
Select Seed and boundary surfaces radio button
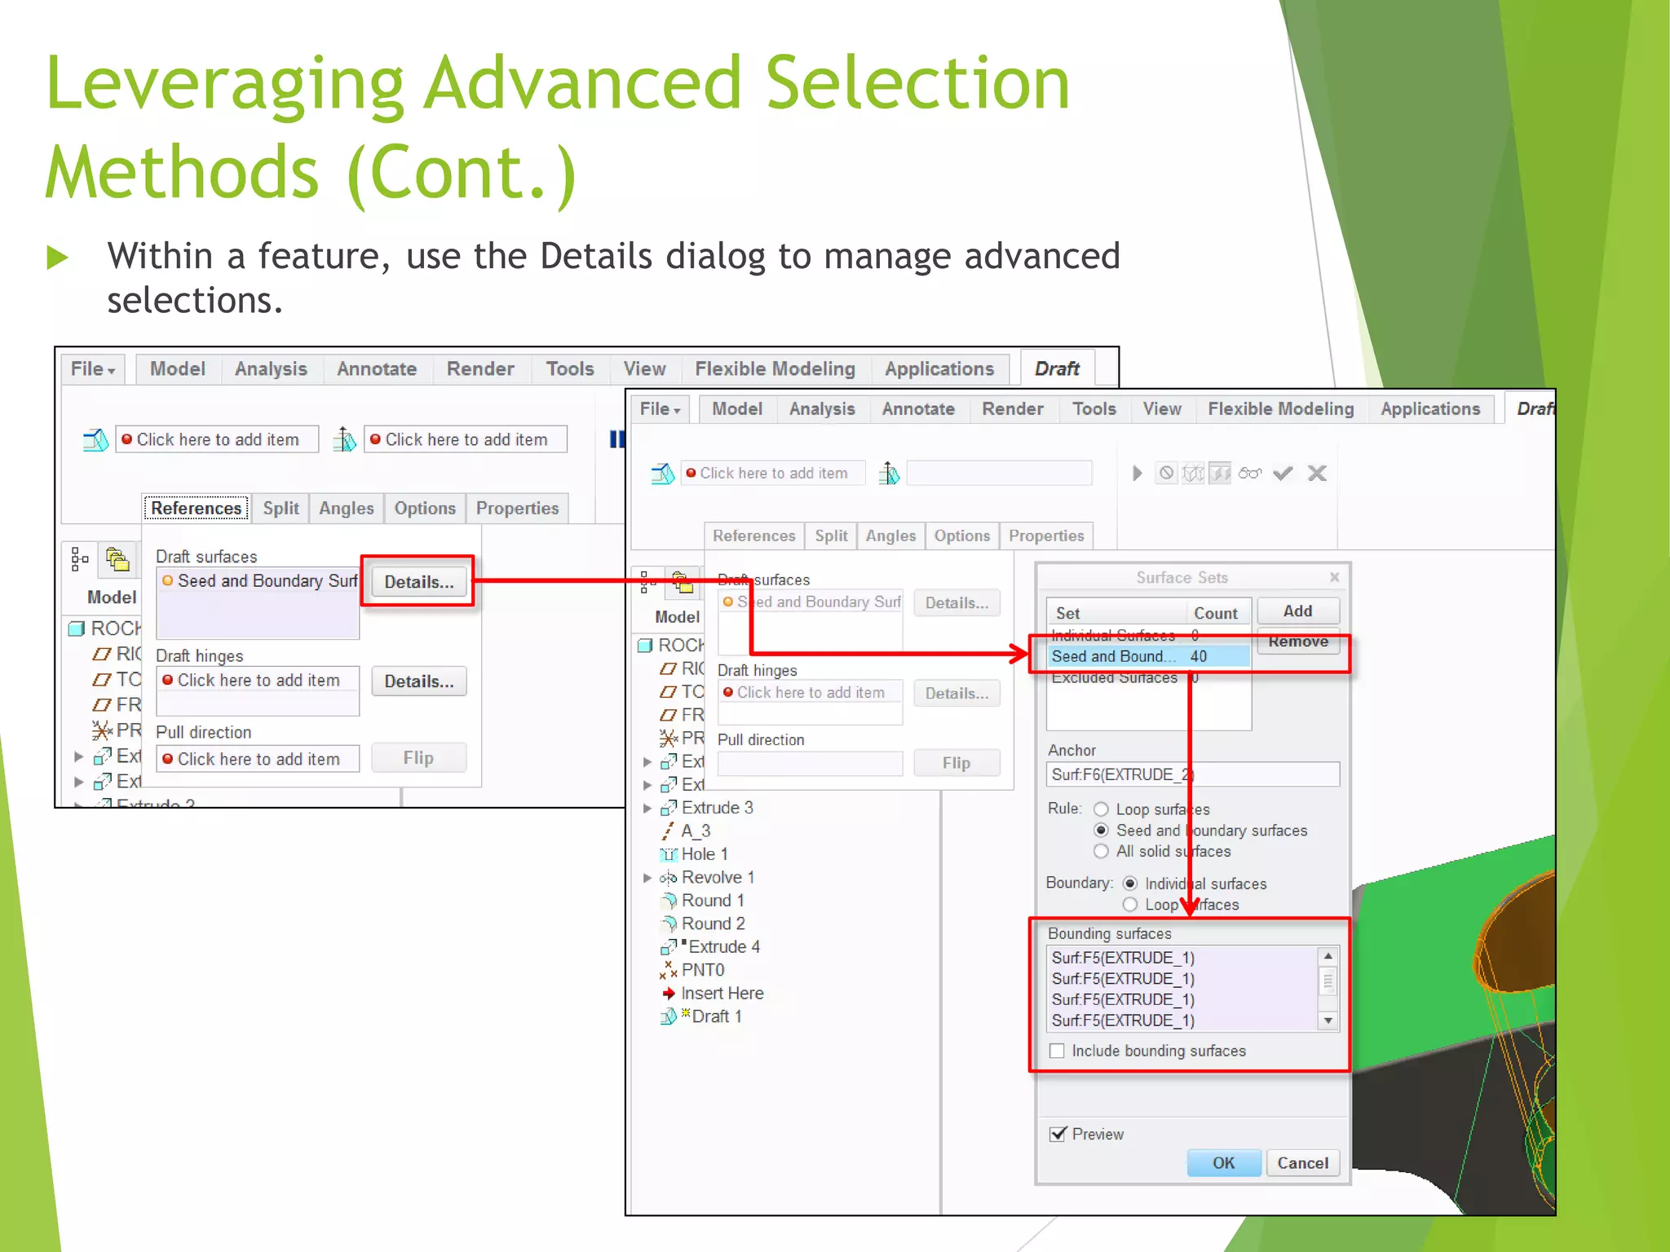pos(1101,831)
